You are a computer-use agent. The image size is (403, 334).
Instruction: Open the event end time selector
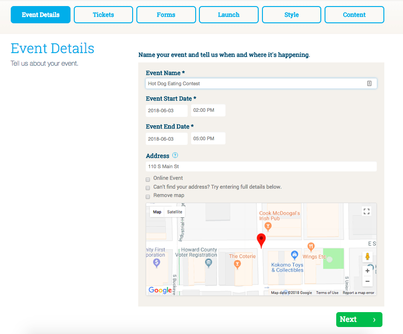[208, 138]
